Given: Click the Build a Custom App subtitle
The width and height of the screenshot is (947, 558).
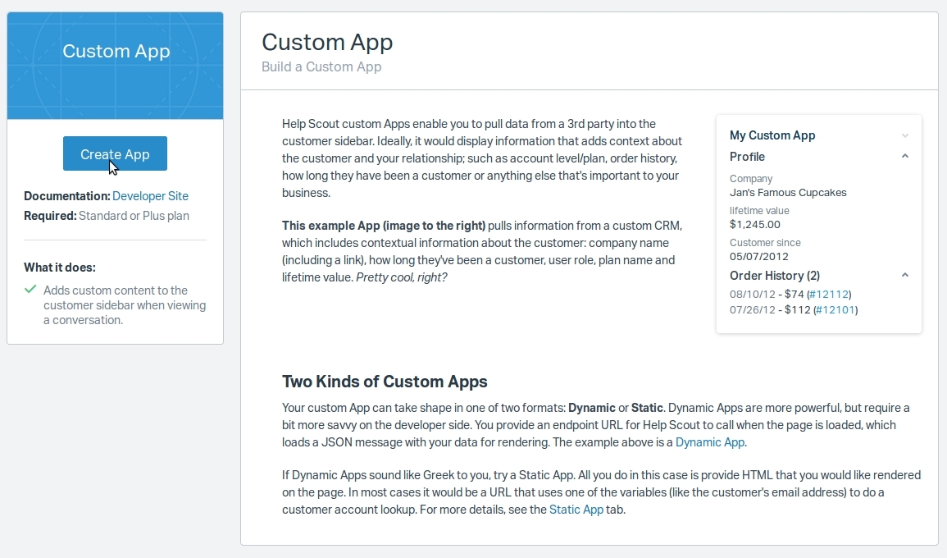Looking at the screenshot, I should coord(321,66).
